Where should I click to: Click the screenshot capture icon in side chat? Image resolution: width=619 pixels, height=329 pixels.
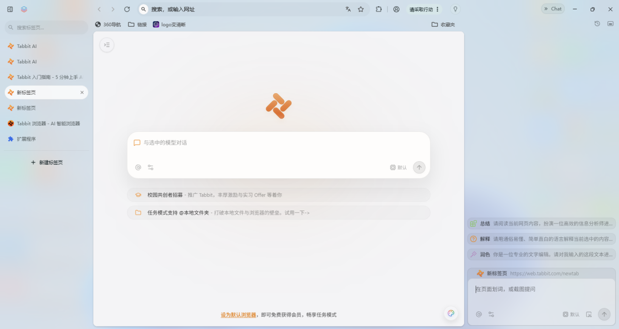(589, 314)
